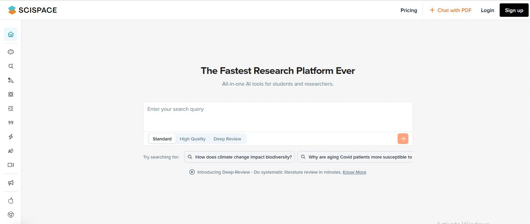
Task: Click the atom icon in sidebar
Action: point(11,94)
